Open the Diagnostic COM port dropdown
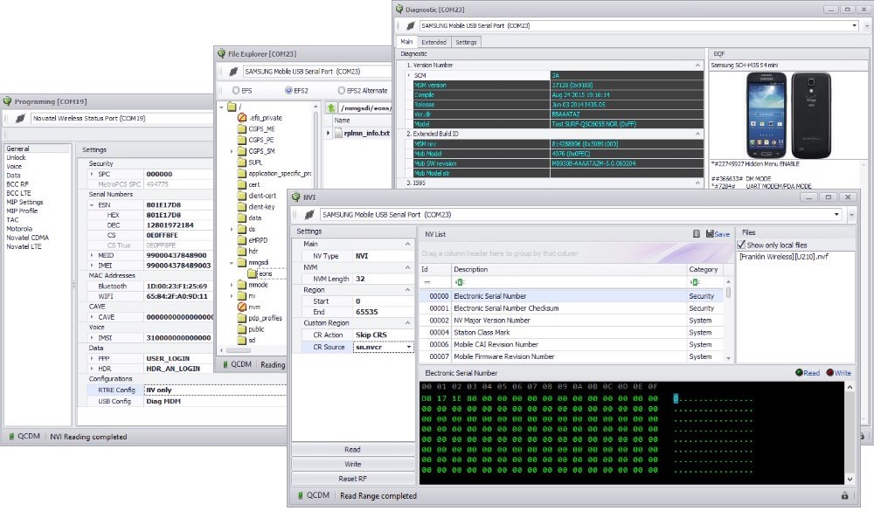 point(854,25)
